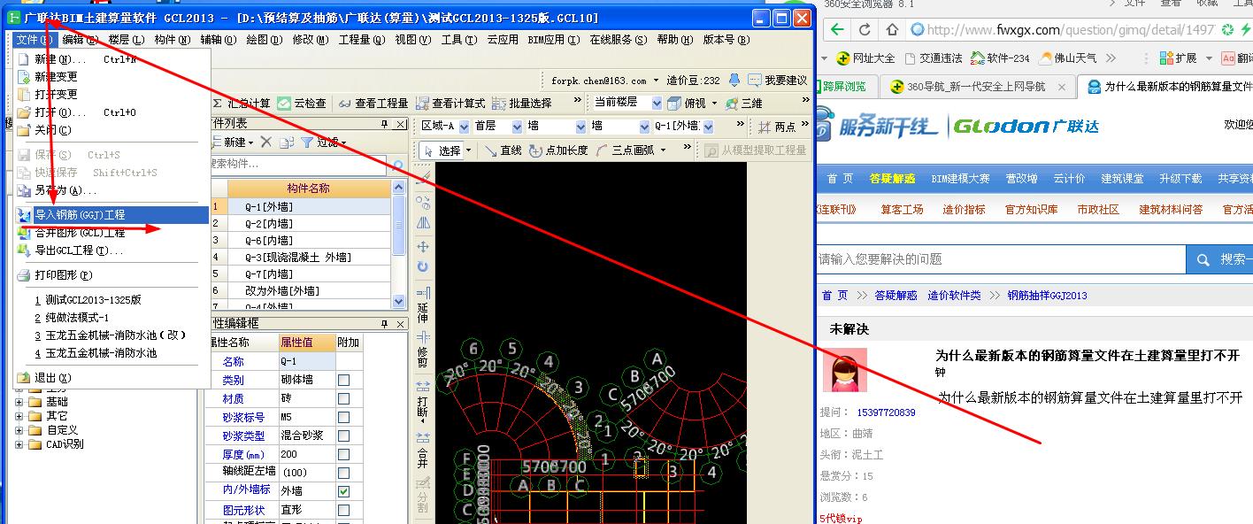Screen dimensions: 1253x524
Task: Open the 过滤 filter funnel
Action: click(x=325, y=142)
